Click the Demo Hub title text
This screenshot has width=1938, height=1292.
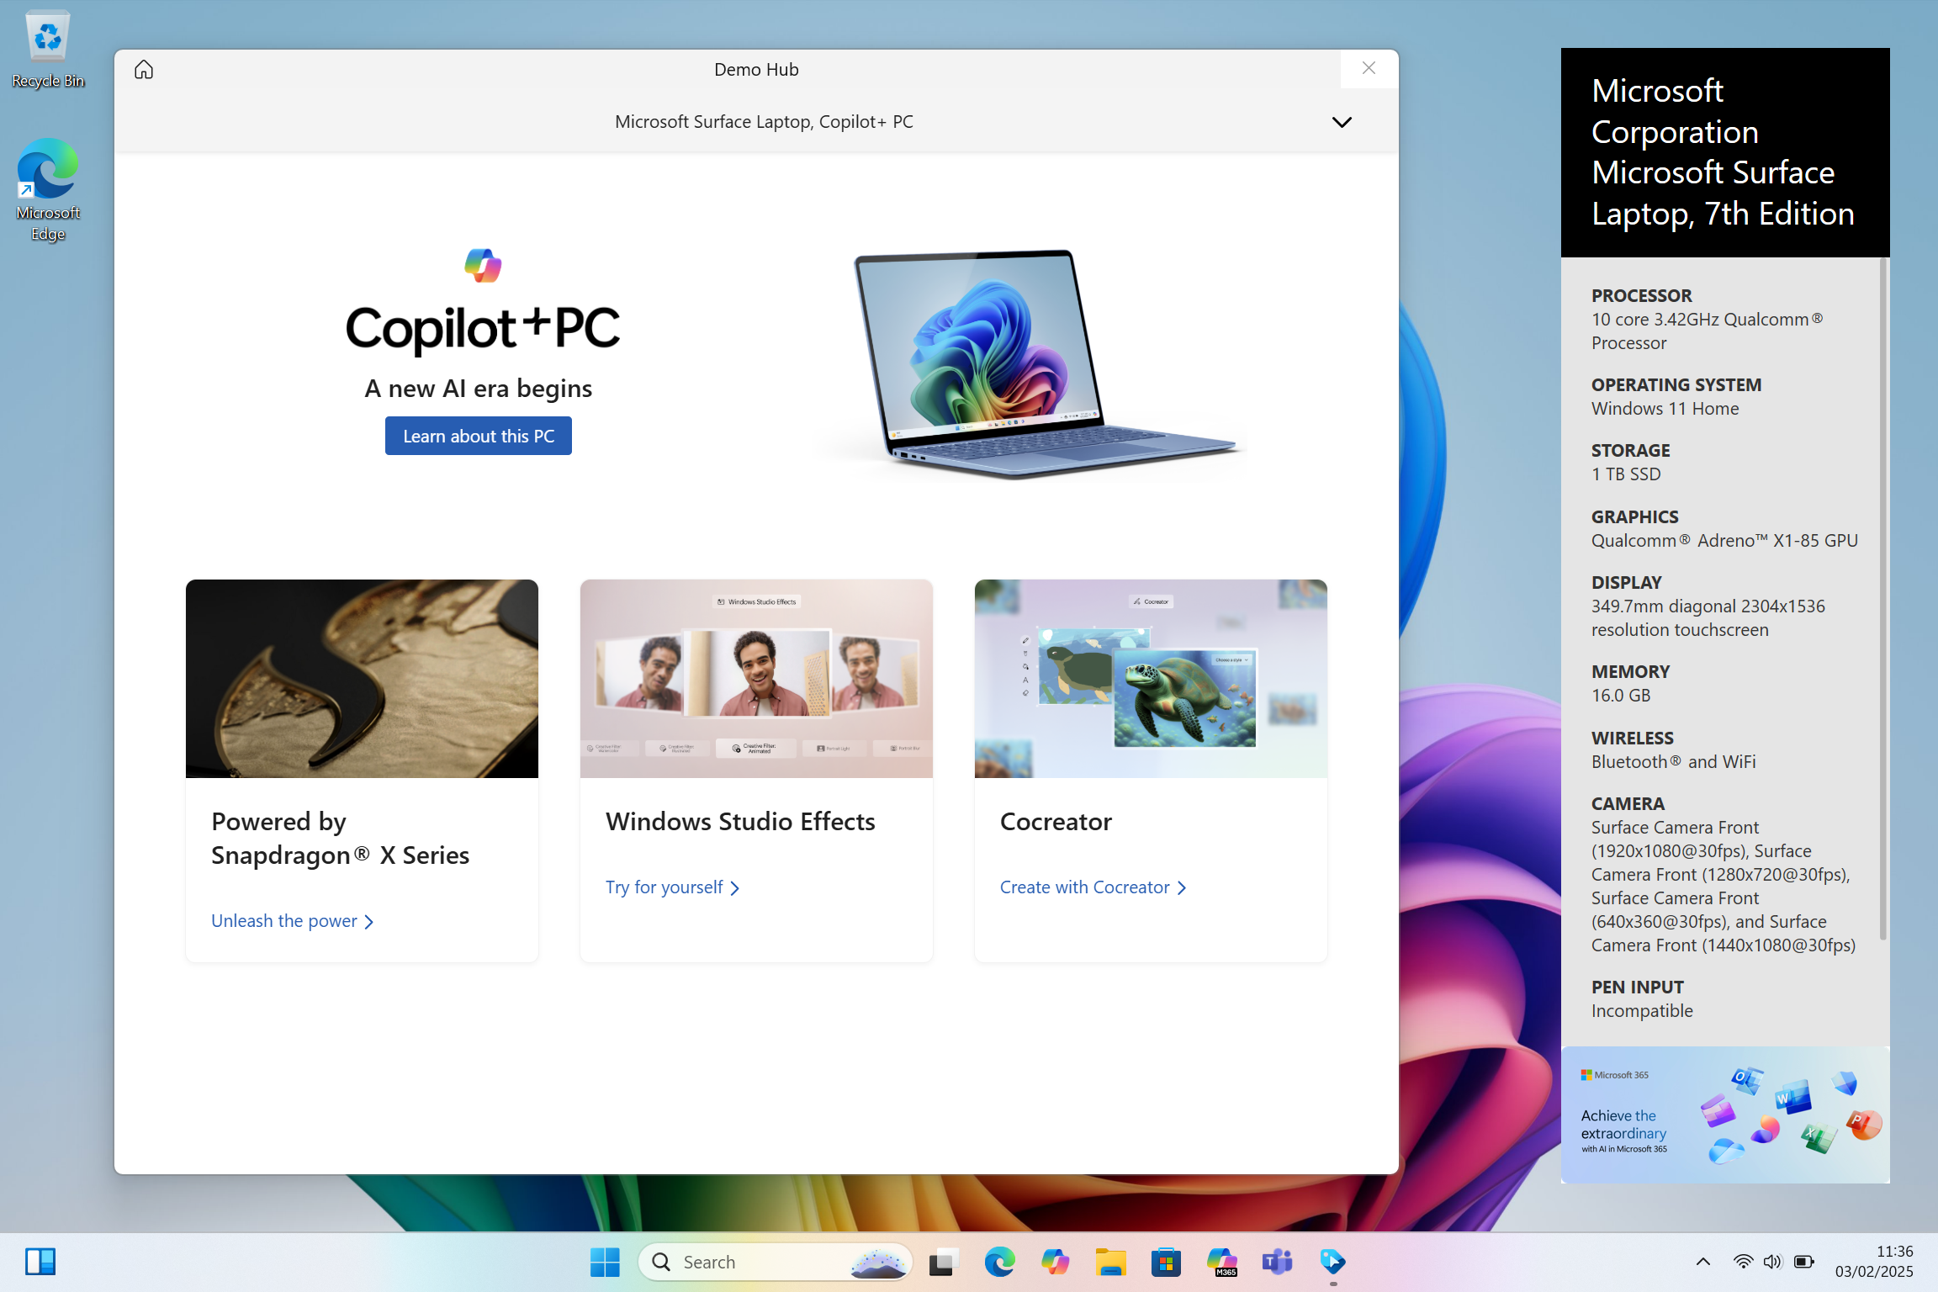click(756, 69)
